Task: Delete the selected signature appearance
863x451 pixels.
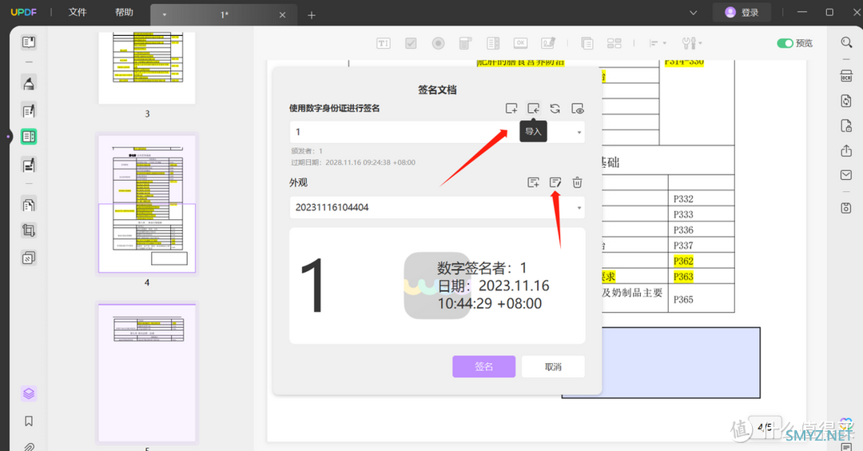Action: click(578, 182)
